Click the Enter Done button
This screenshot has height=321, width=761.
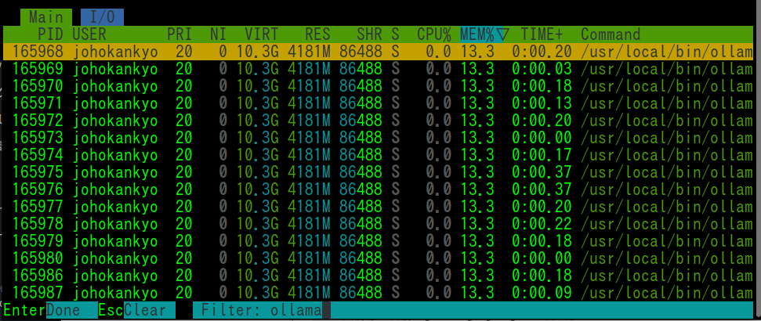47,310
